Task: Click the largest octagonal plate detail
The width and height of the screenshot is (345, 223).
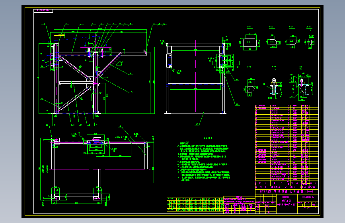Action: pyautogui.click(x=249, y=42)
